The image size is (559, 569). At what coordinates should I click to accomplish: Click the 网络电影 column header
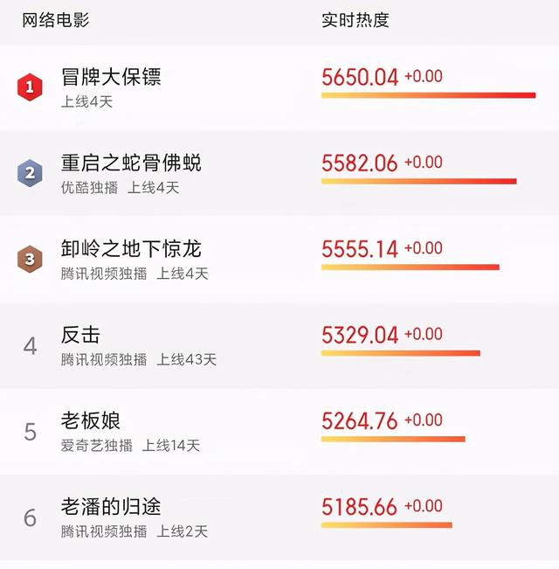click(x=56, y=20)
